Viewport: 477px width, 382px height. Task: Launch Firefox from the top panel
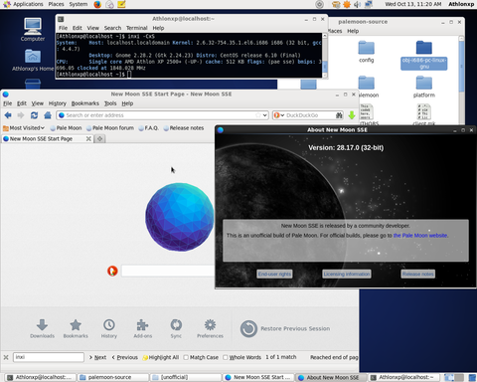click(97, 4)
